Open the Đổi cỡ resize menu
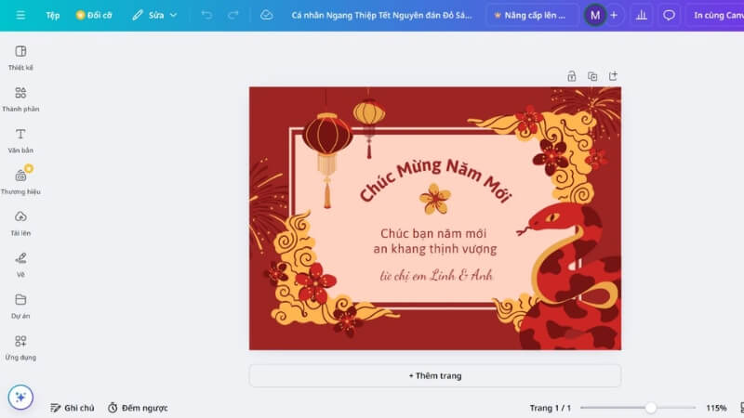744x418 pixels. (93, 15)
